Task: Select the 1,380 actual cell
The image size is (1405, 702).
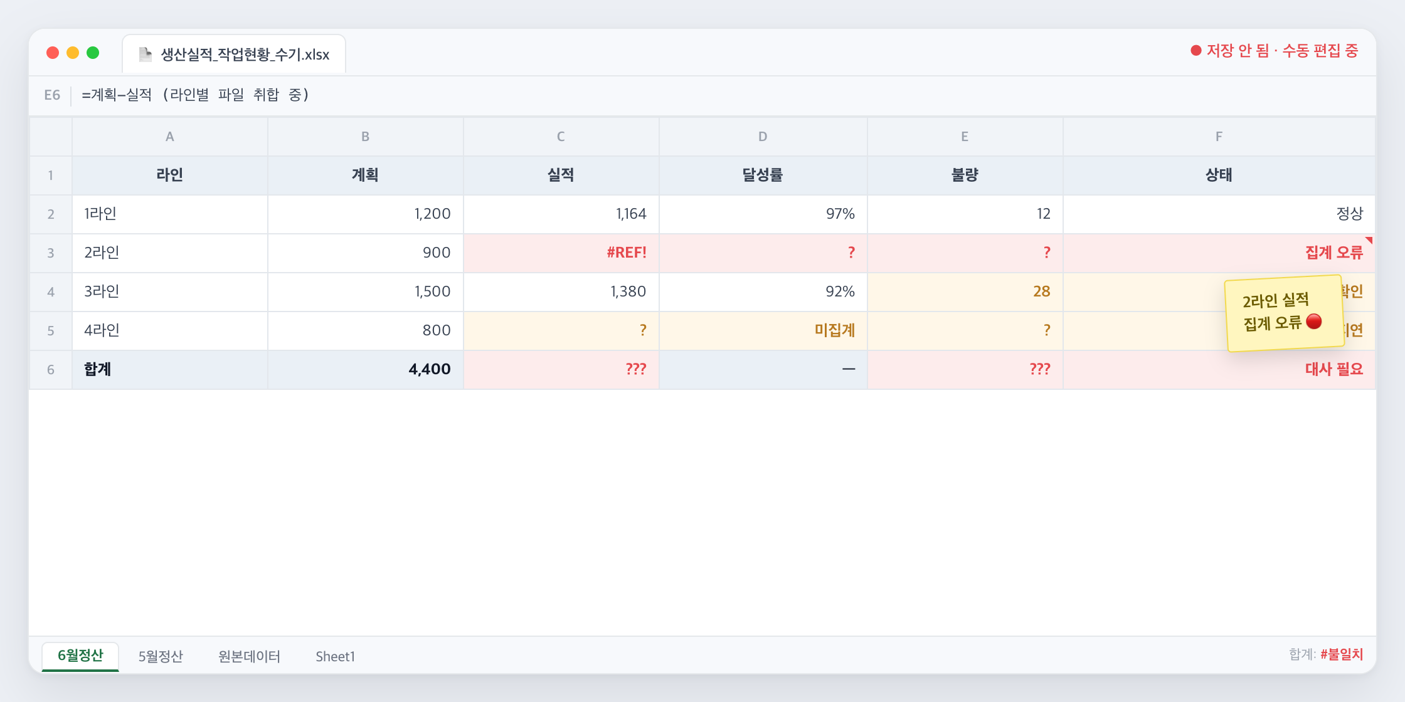Action: click(x=561, y=292)
